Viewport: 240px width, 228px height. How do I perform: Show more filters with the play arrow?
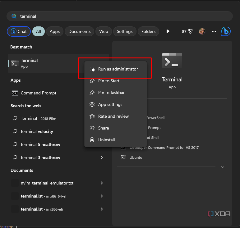pyautogui.click(x=168, y=31)
